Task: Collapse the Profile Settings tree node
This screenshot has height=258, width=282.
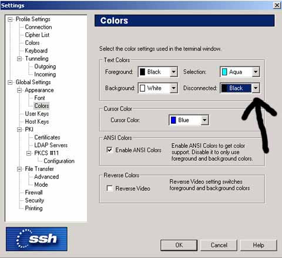Action: pyautogui.click(x=10, y=19)
